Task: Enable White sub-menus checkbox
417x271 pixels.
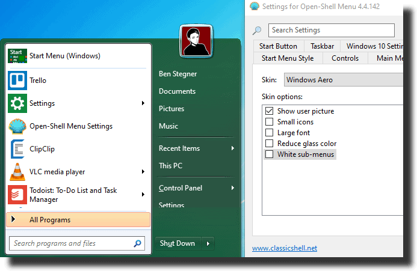Action: 269,154
